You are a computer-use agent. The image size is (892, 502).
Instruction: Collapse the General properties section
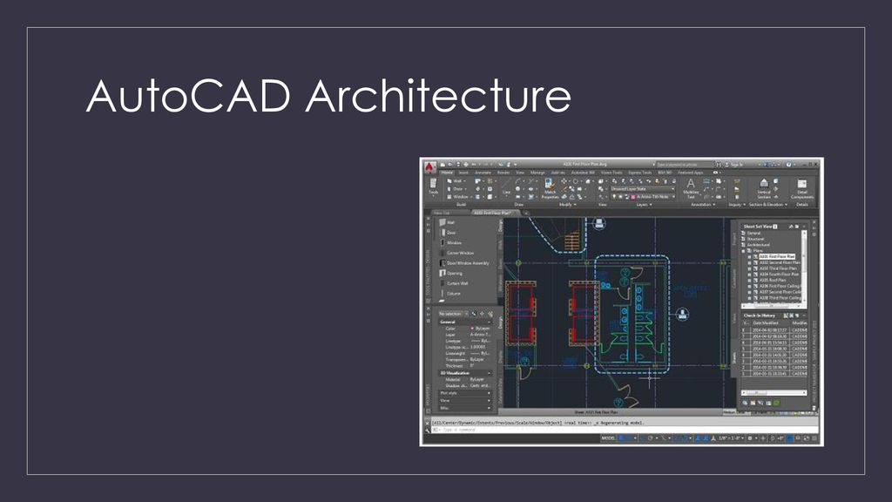(490, 322)
